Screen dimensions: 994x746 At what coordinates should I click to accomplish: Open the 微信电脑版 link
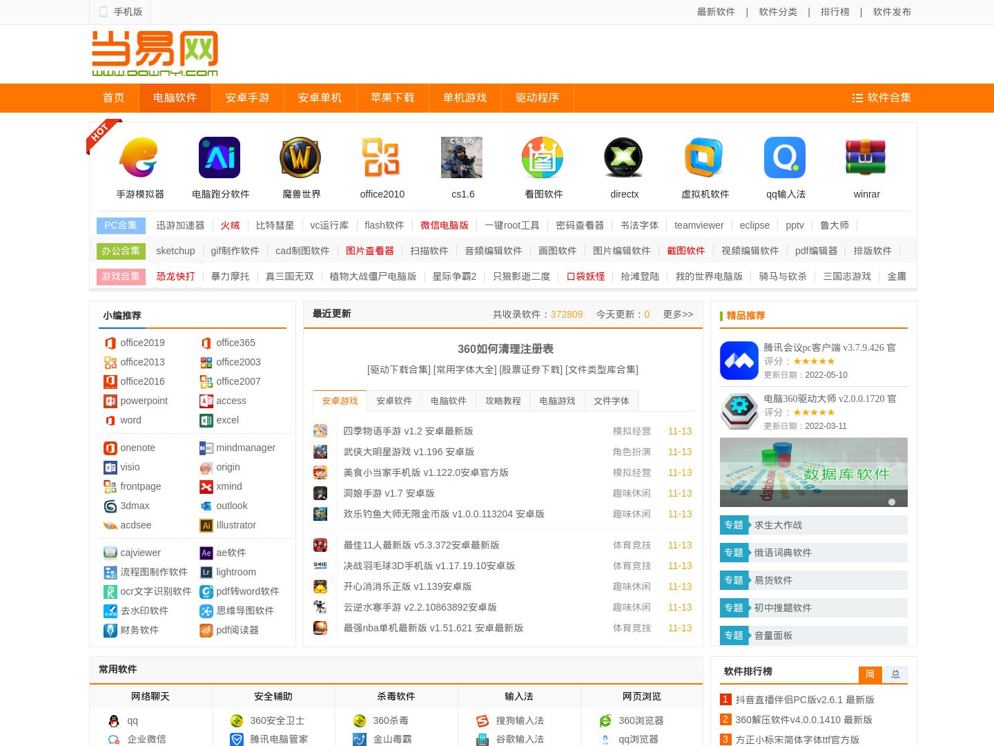click(445, 225)
